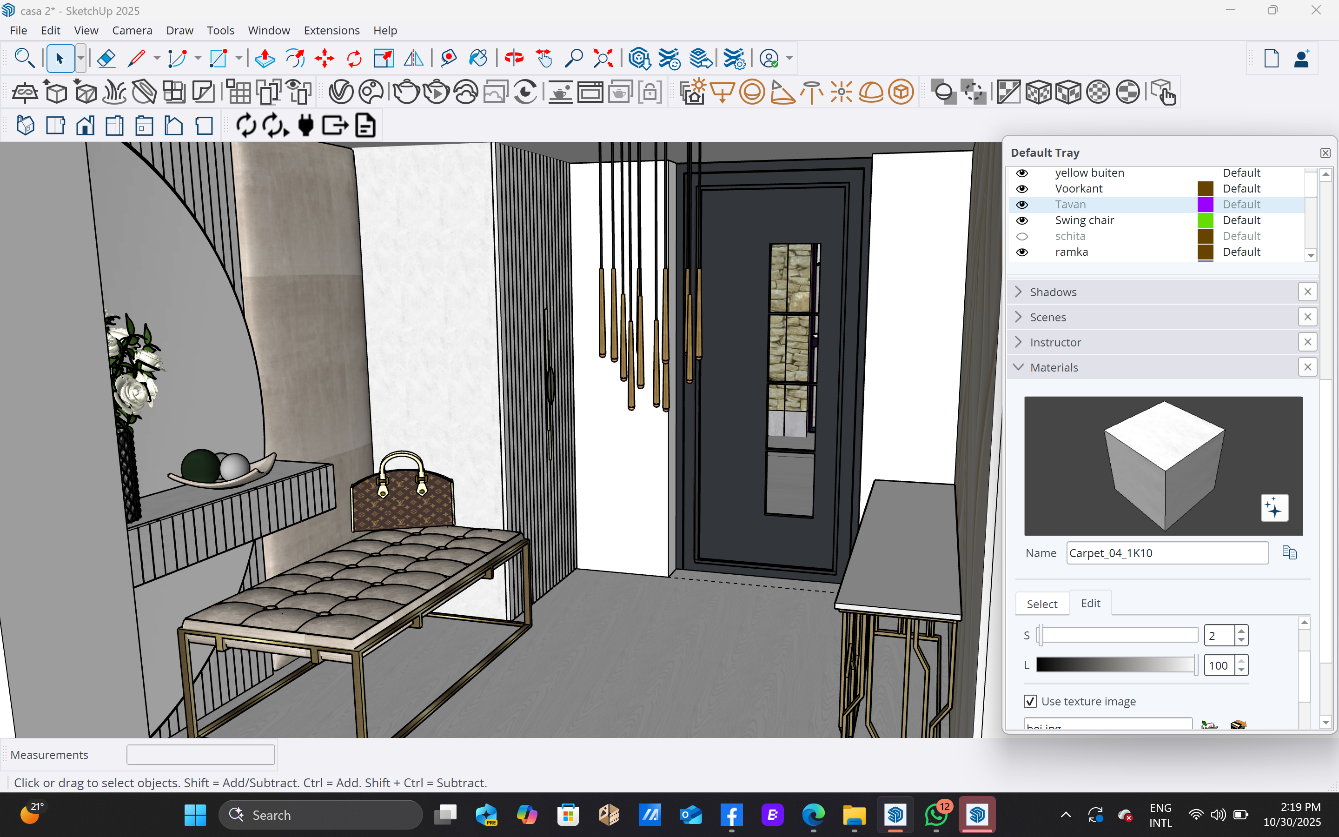Activate the Zoom Extents tool

(x=603, y=58)
